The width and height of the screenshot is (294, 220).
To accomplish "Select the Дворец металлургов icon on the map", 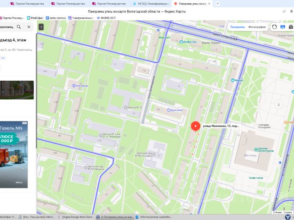I will tap(256, 149).
